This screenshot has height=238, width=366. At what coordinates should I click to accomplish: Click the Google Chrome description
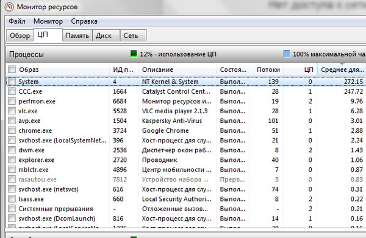pos(165,131)
